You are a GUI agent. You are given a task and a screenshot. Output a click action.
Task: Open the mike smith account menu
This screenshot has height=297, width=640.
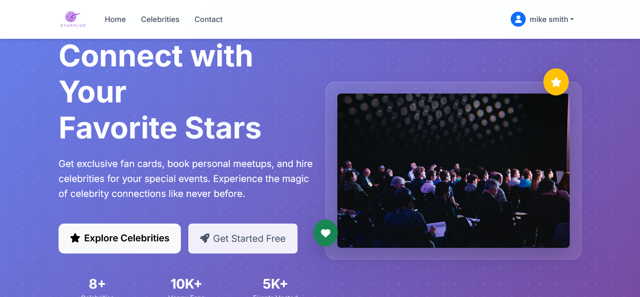pyautogui.click(x=548, y=19)
